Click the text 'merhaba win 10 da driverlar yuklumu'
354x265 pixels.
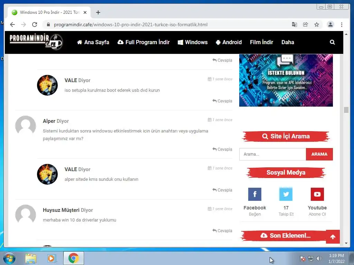click(80, 220)
